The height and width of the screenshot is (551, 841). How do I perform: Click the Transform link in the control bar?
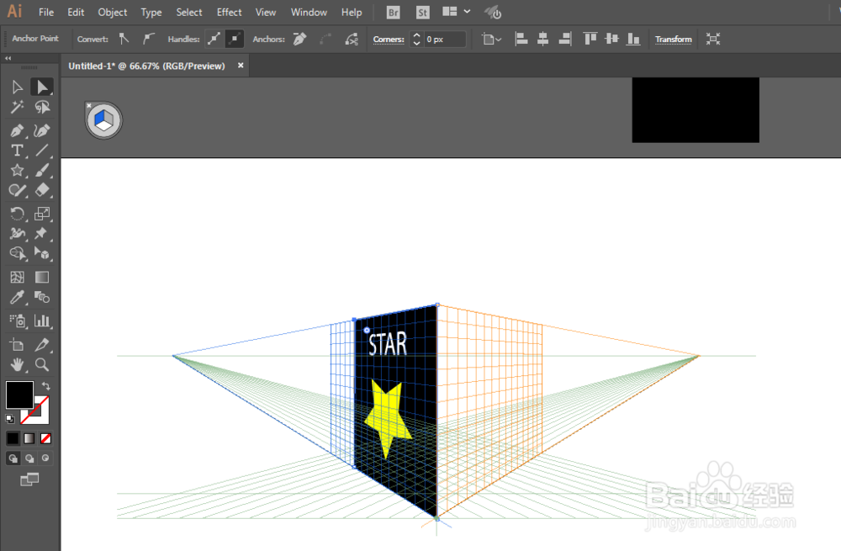tap(673, 40)
